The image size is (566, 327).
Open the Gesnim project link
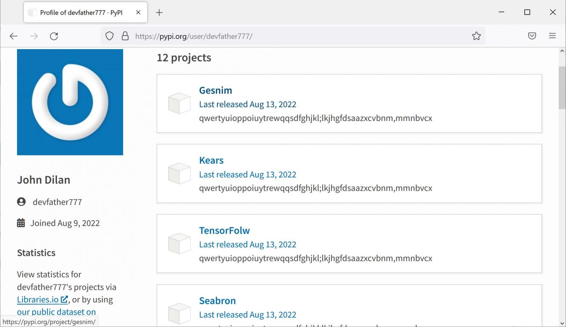tap(215, 91)
